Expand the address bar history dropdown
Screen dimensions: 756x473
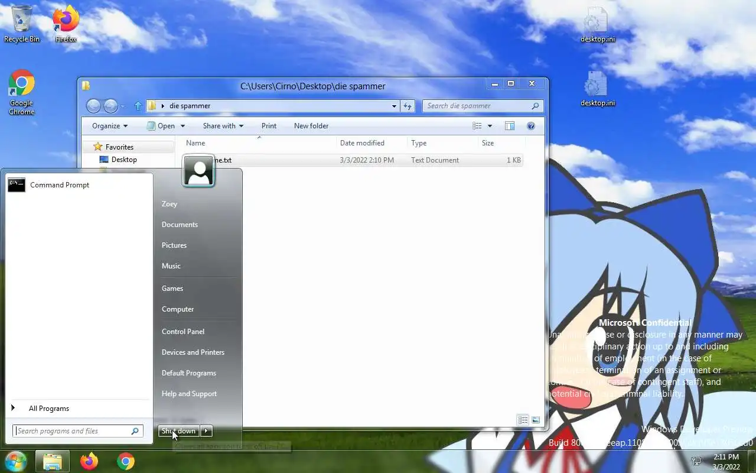394,106
